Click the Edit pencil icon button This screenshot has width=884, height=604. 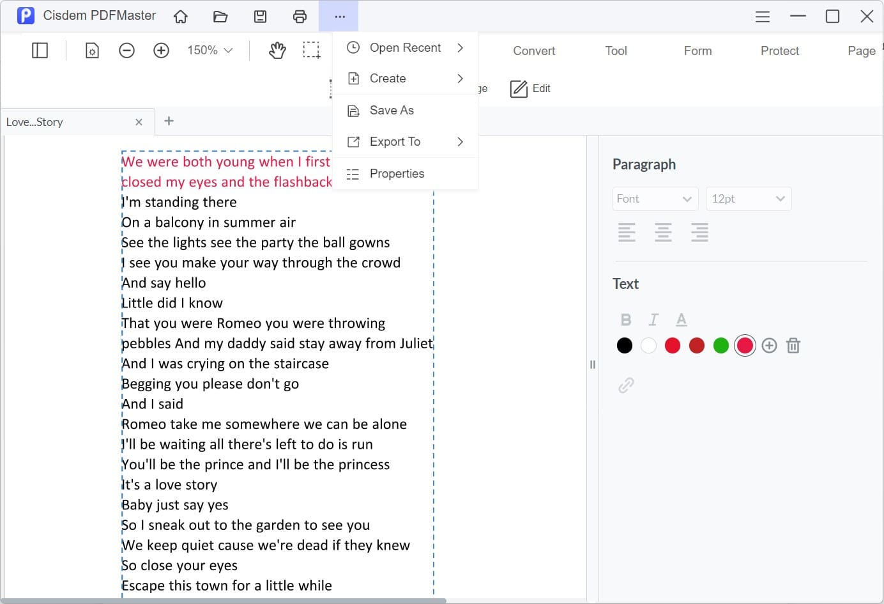[x=530, y=88]
